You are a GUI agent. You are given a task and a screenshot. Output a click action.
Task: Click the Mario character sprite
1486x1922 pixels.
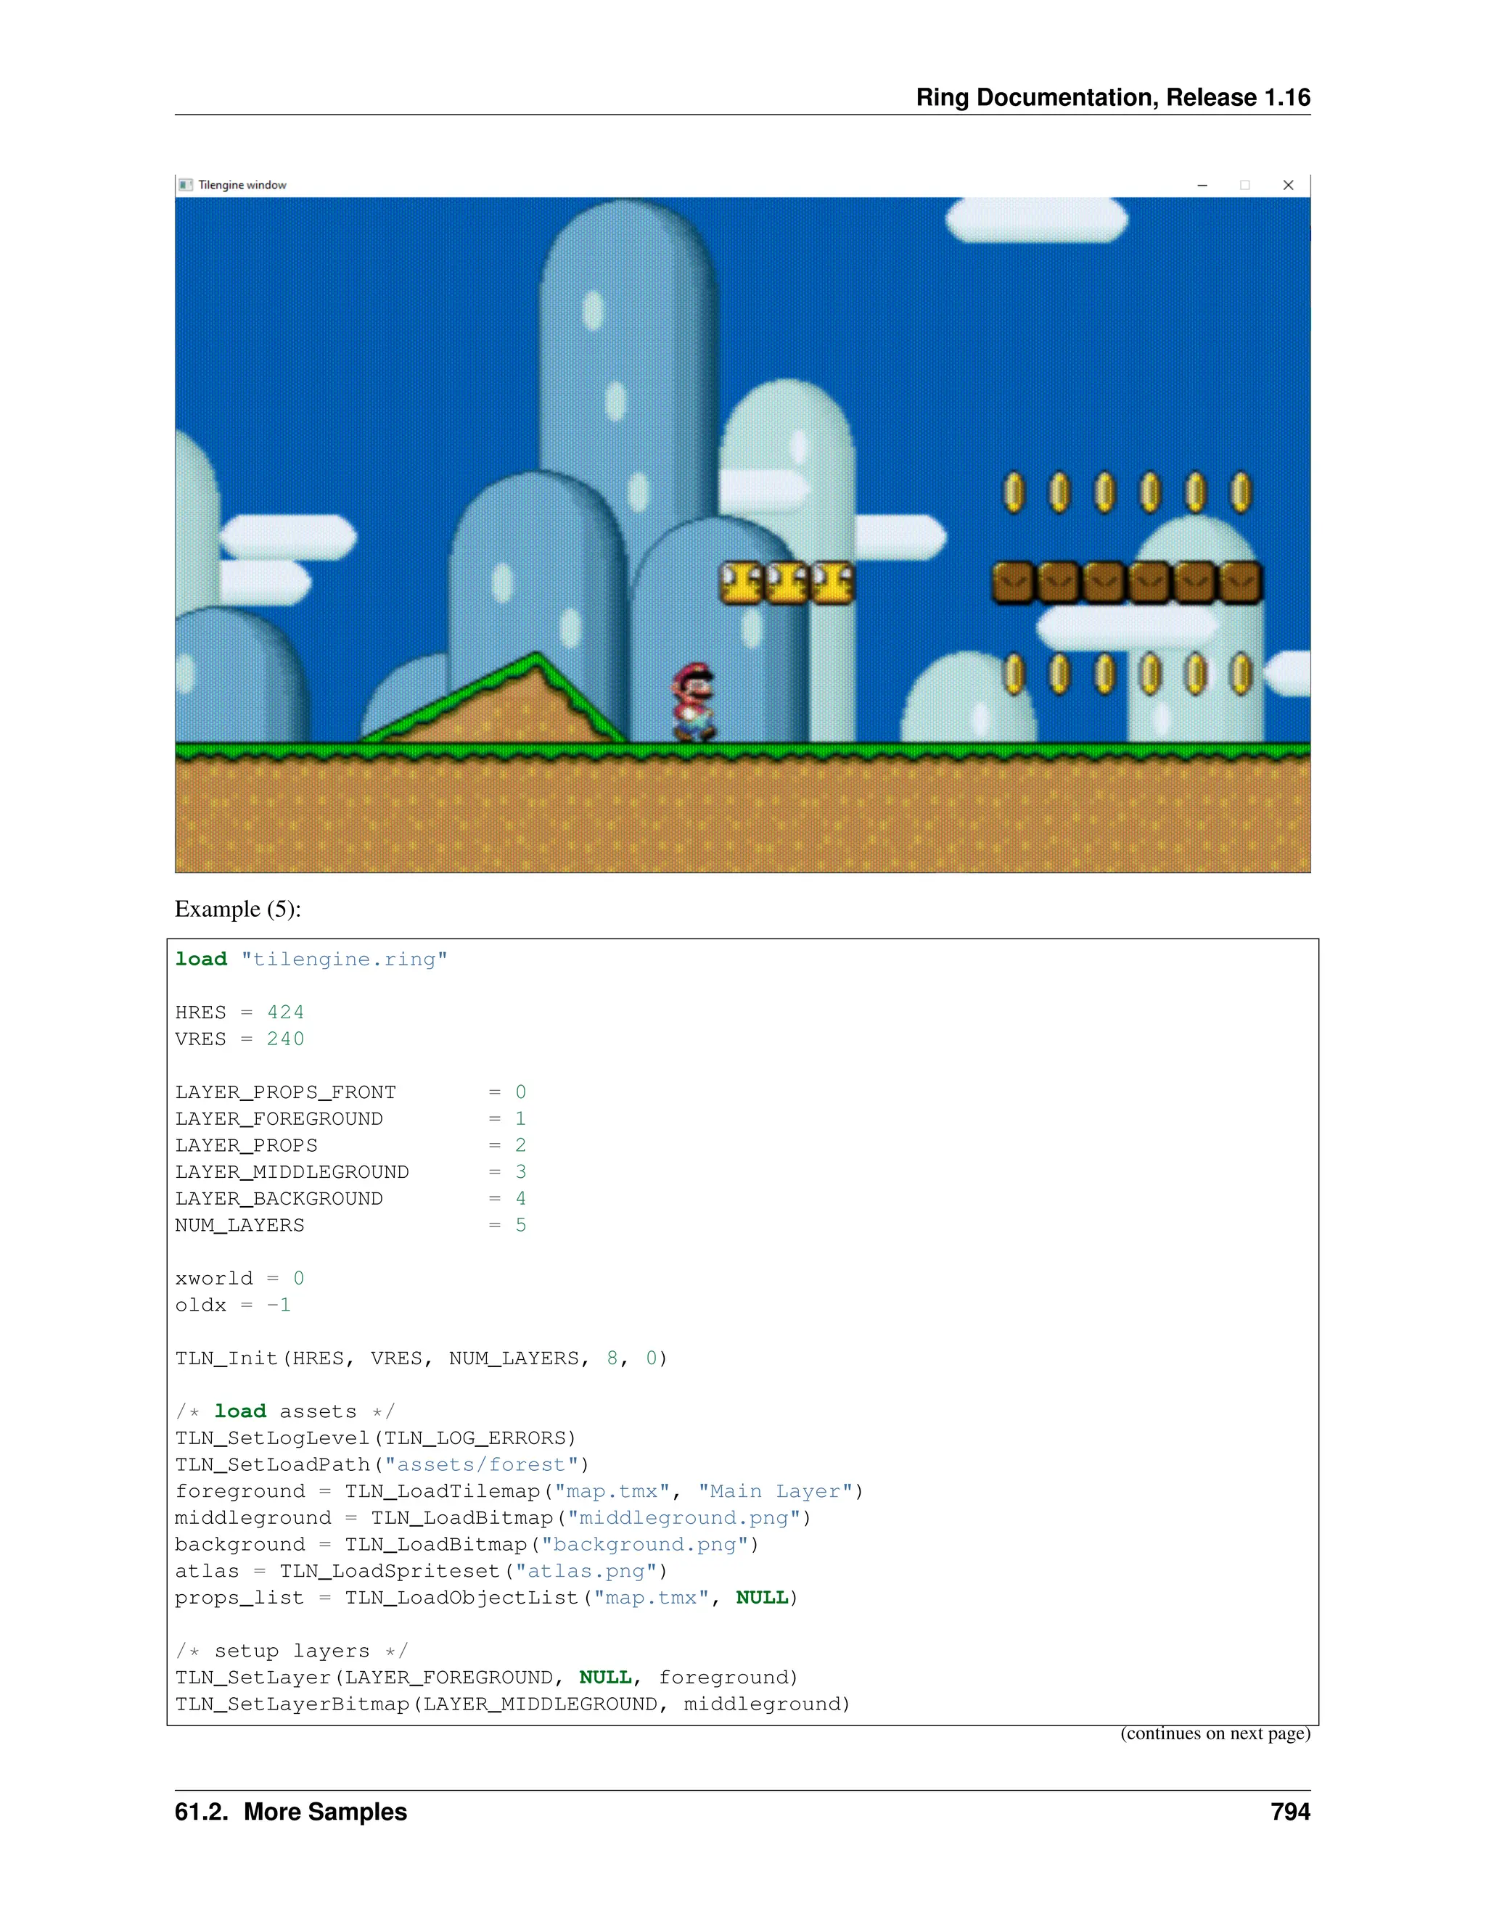pyautogui.click(x=694, y=701)
